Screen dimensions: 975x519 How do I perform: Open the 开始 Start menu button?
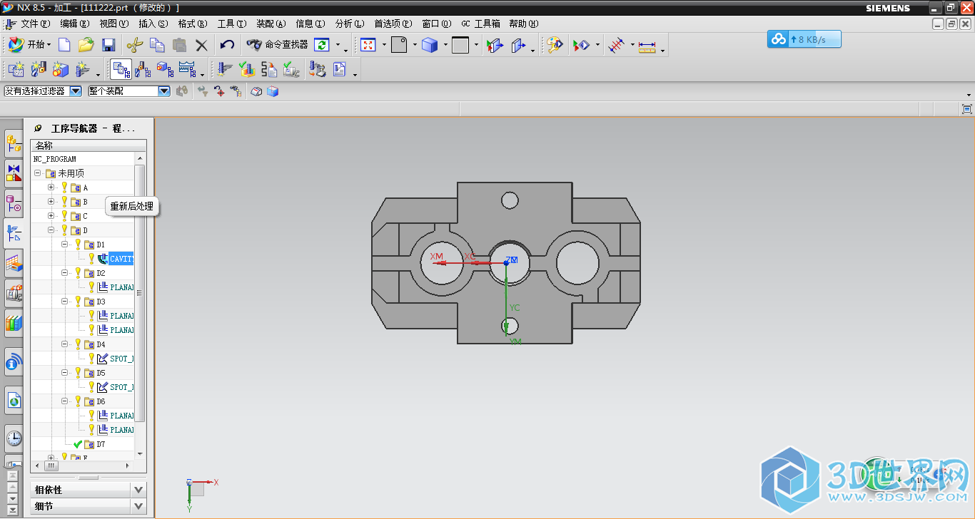click(29, 45)
